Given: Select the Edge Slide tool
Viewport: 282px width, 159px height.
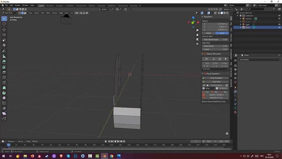Looking at the screenshot, I should click(4, 103).
